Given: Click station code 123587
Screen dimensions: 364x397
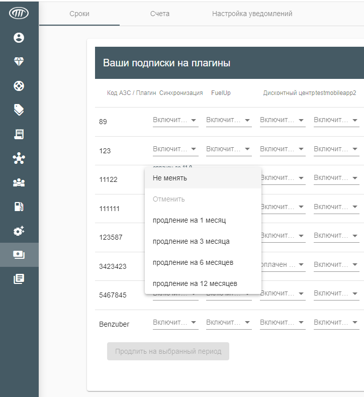Looking at the screenshot, I should click(111, 238).
